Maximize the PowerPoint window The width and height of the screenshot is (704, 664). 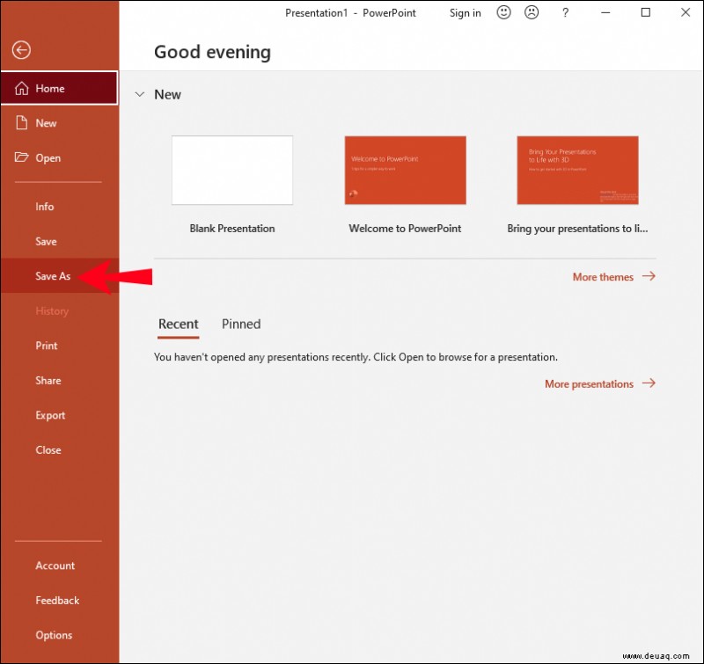[646, 12]
